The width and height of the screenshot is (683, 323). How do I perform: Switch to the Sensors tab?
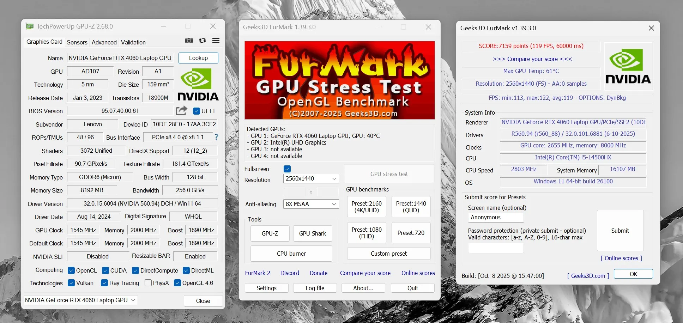(x=77, y=42)
